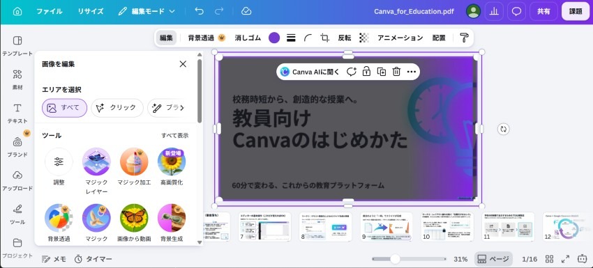Open the comments speech bubble

tap(516, 11)
